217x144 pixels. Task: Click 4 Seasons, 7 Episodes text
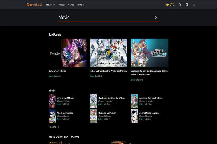(63, 101)
